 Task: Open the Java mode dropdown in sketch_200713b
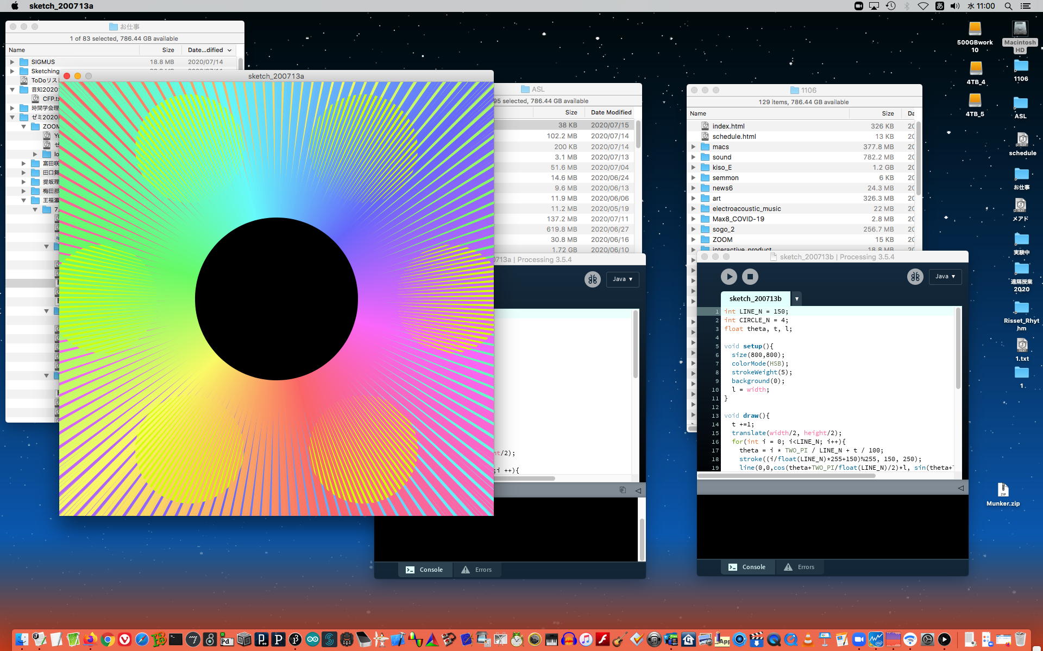[945, 277]
